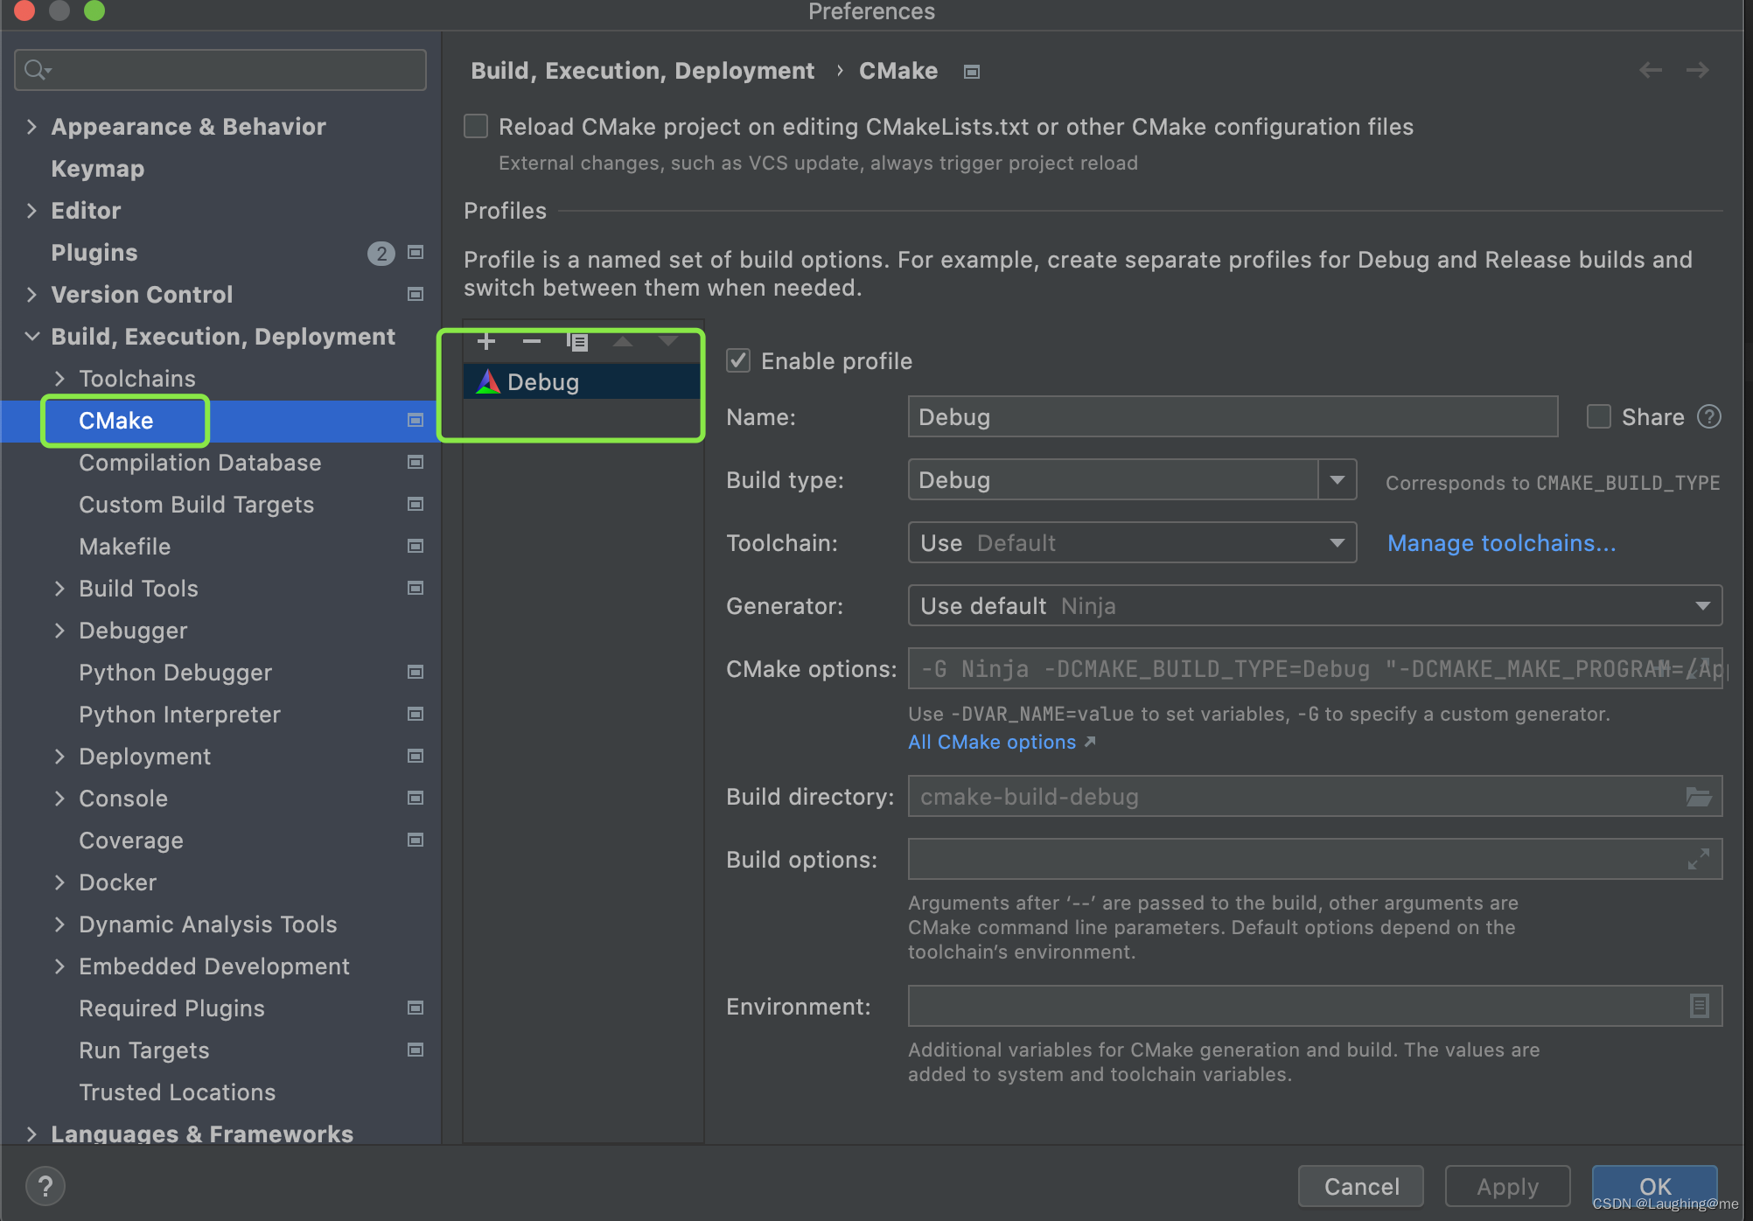Click inside the CMake options field

click(x=1225, y=668)
